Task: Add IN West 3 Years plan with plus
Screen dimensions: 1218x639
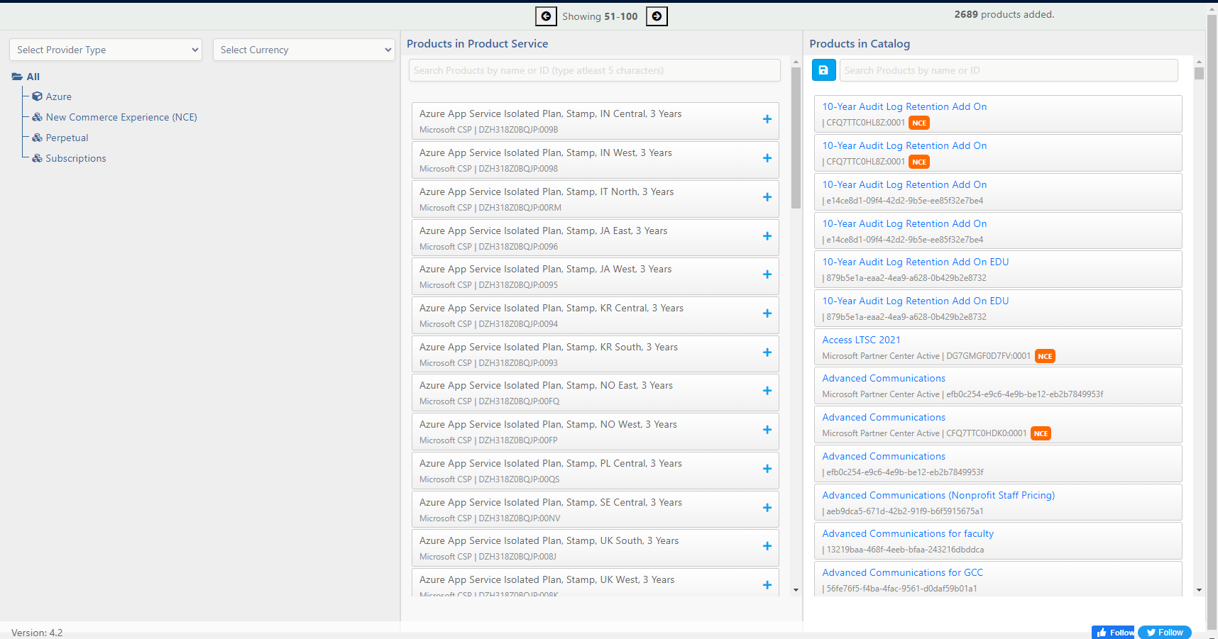Action: 767,158
